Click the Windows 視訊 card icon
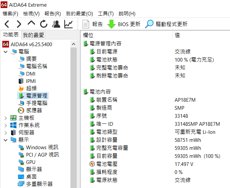This screenshot has width=230, height=188. (x=21, y=148)
